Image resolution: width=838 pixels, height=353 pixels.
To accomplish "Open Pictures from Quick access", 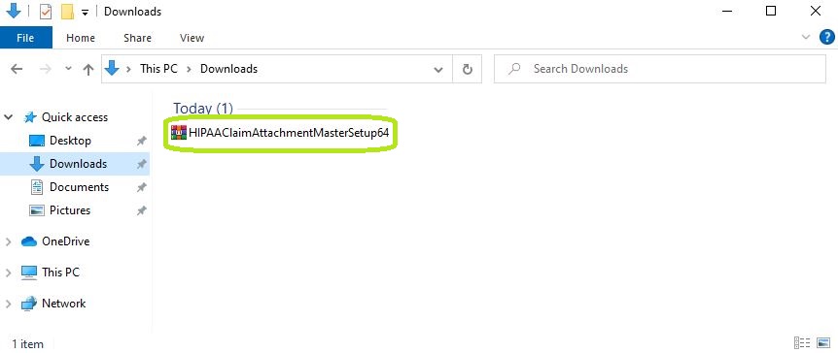I will pyautogui.click(x=70, y=210).
